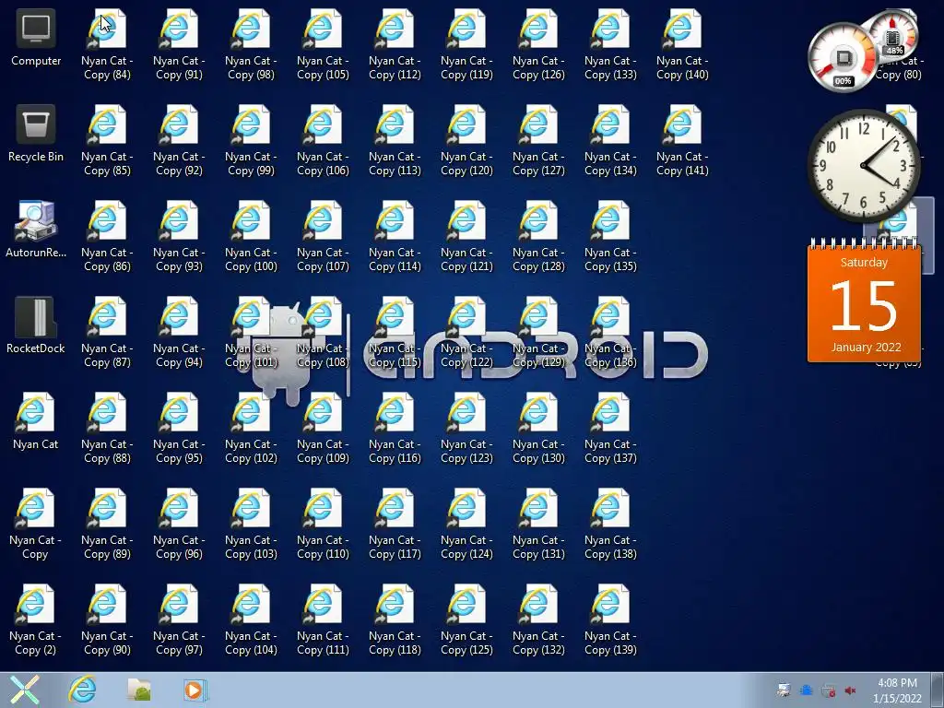
Task: Select Nyan Cat - Copy (100) icon
Action: pos(251,237)
